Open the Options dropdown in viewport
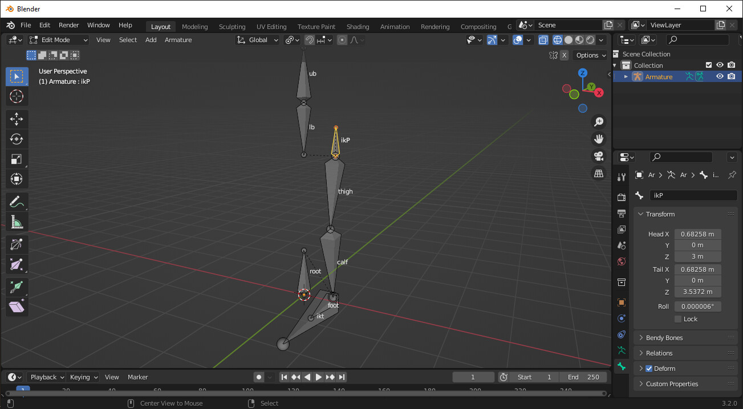Viewport: 743px width, 409px height. [591, 55]
